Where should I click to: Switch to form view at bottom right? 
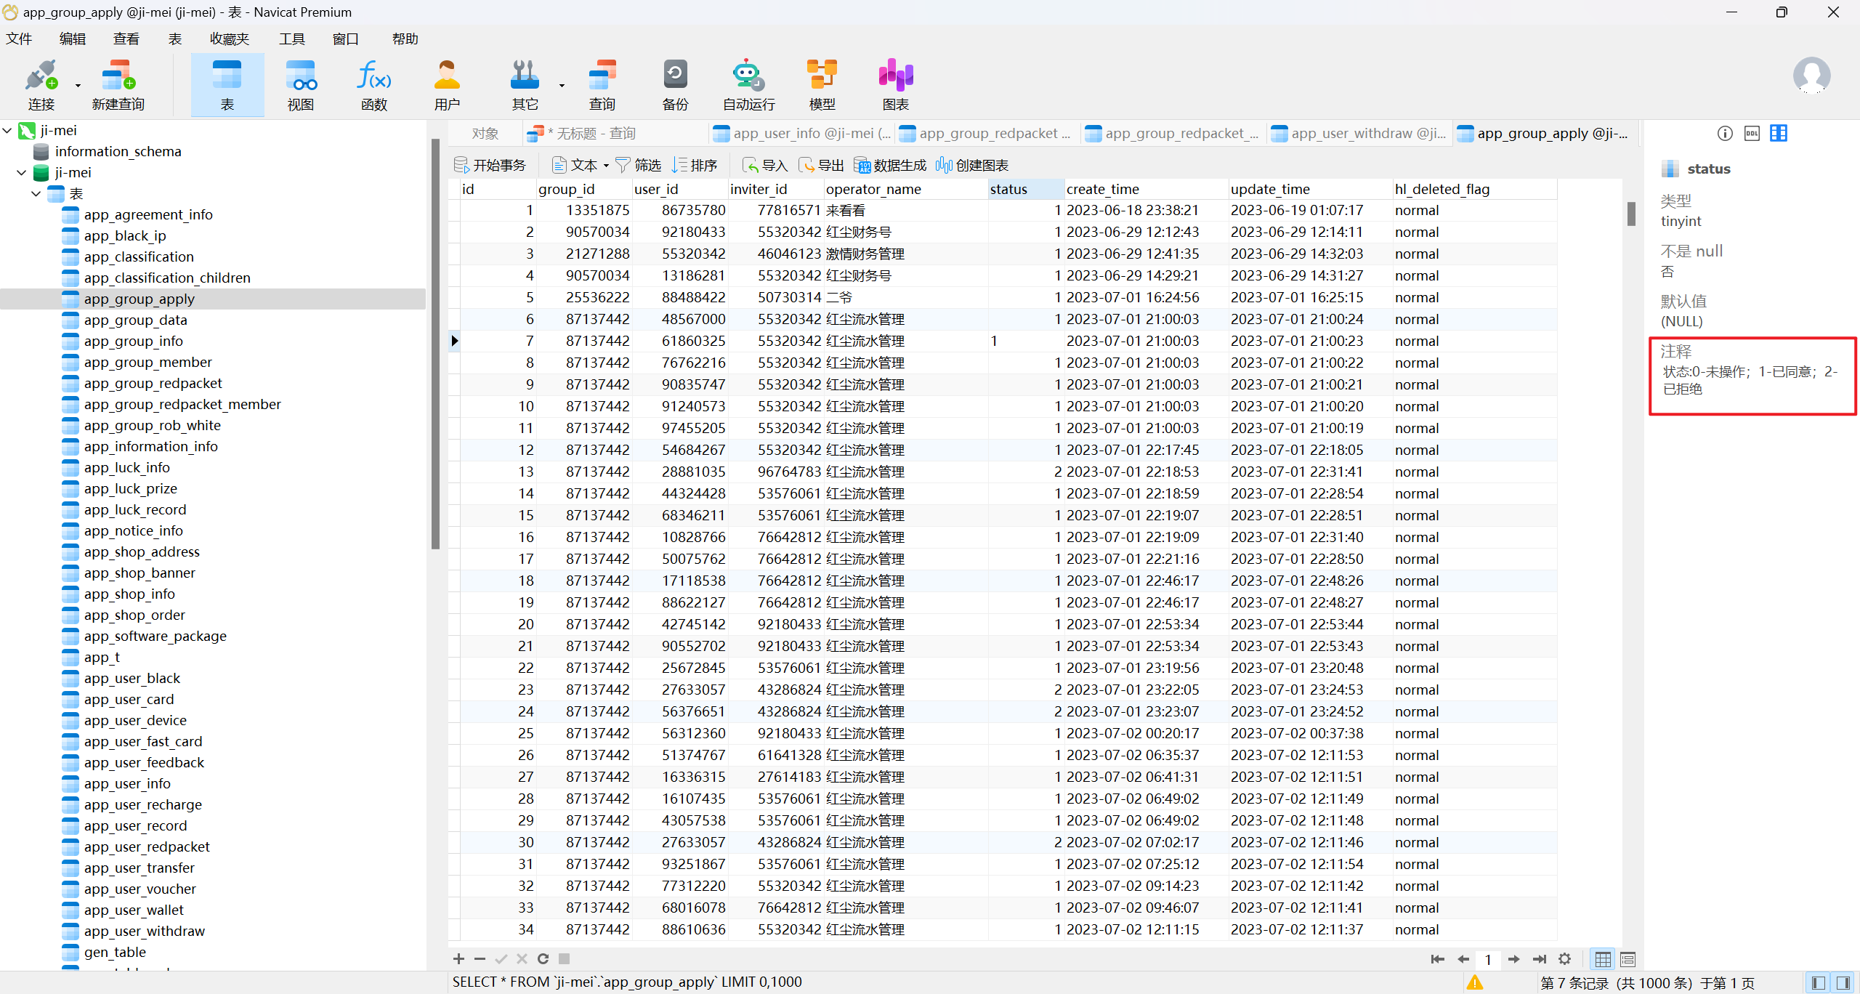tap(1627, 959)
